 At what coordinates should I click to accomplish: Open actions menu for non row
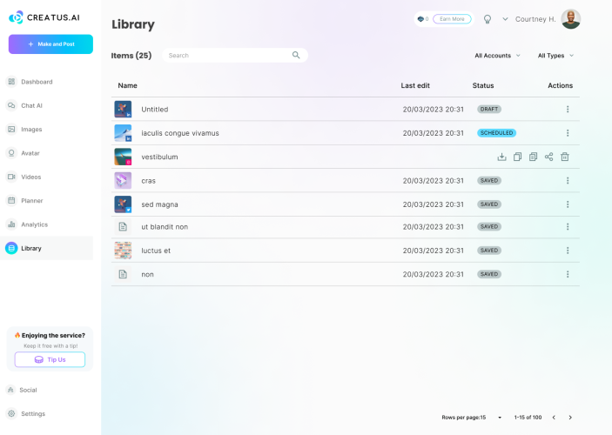(x=568, y=274)
